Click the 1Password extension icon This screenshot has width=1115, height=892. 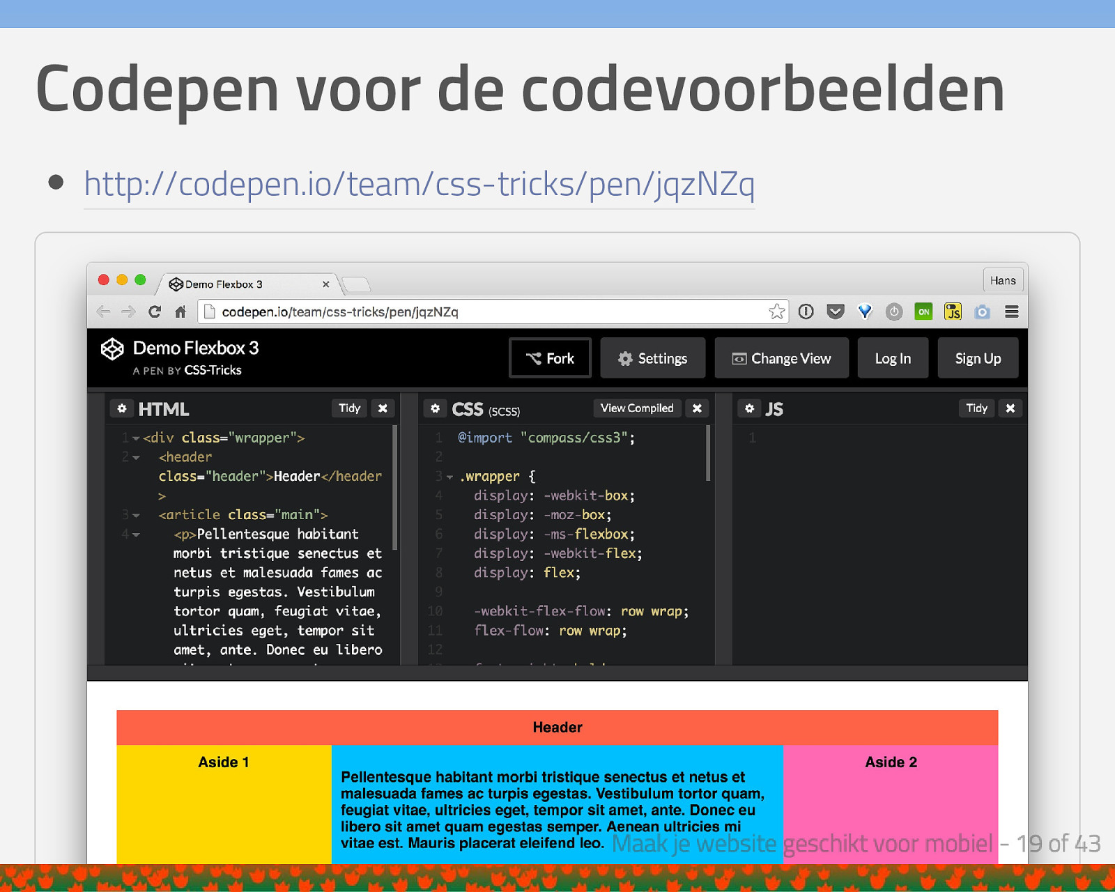click(806, 312)
